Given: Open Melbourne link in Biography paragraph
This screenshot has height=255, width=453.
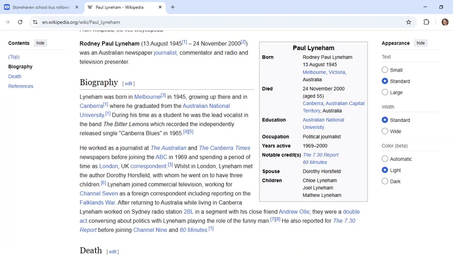Looking at the screenshot, I should [147, 97].
